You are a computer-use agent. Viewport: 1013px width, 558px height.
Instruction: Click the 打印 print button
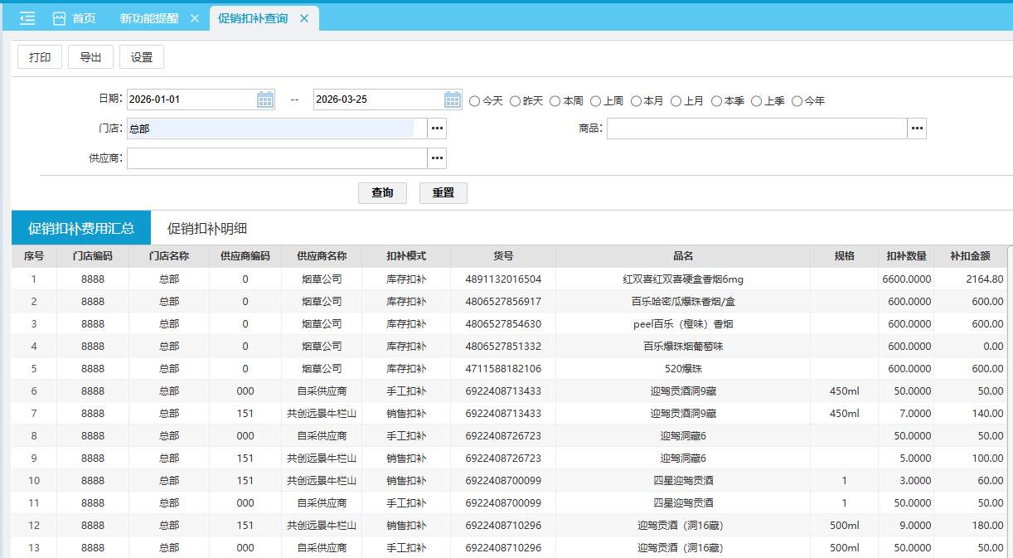(x=40, y=57)
